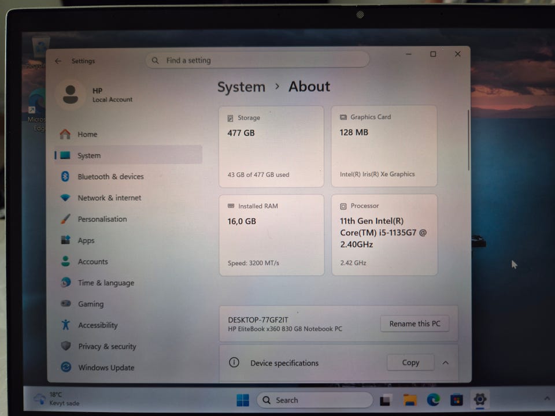Image resolution: width=555 pixels, height=416 pixels.
Task: Click the Accounts person icon
Action: tap(65, 261)
